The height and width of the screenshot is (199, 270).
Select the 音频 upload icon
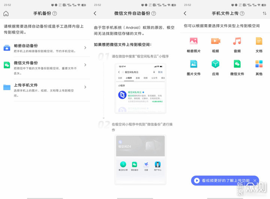point(237,41)
